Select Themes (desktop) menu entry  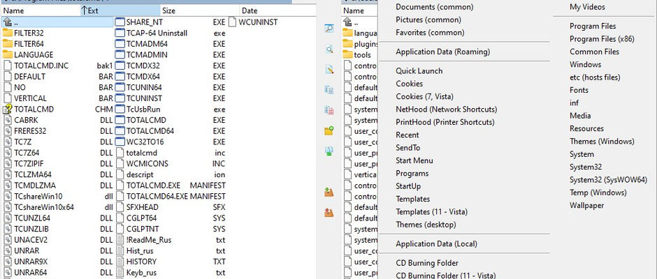coord(426,225)
